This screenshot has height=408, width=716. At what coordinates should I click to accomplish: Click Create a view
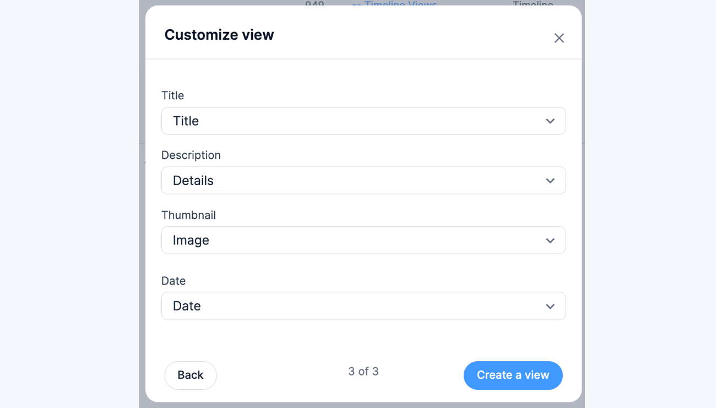513,375
